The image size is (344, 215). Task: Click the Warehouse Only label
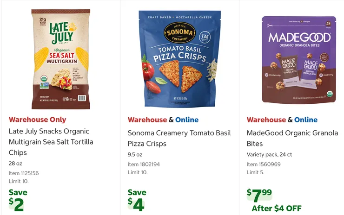point(38,120)
